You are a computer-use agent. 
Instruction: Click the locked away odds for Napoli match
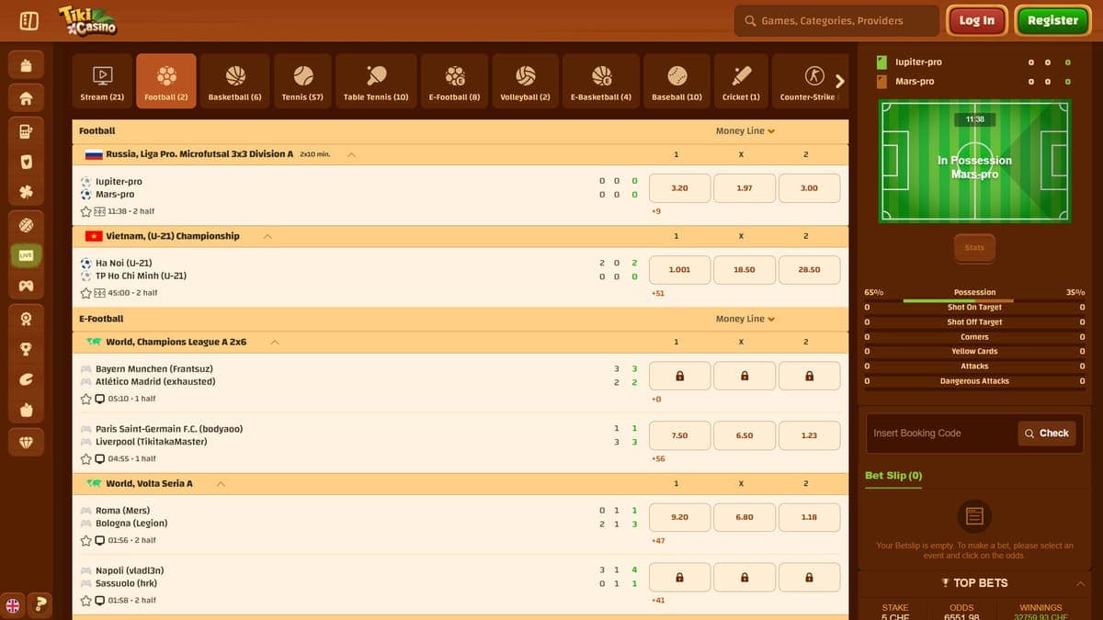pos(809,578)
